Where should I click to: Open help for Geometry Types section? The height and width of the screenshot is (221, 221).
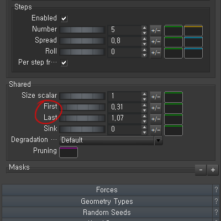coord(216,201)
